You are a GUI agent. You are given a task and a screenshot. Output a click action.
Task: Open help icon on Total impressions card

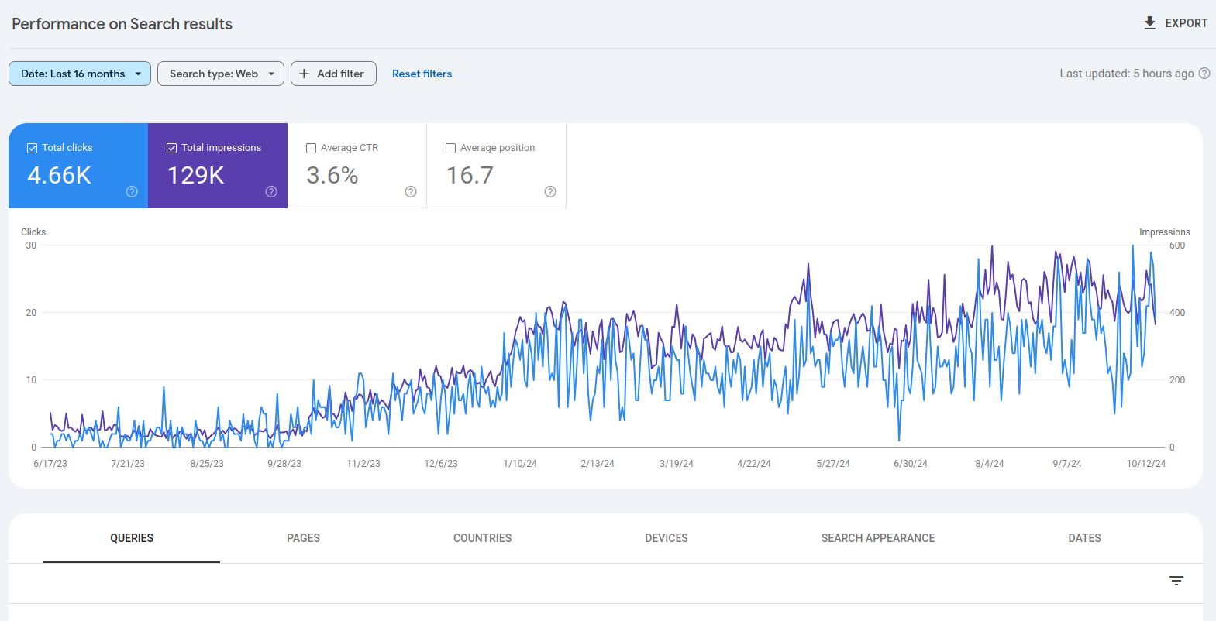point(271,192)
